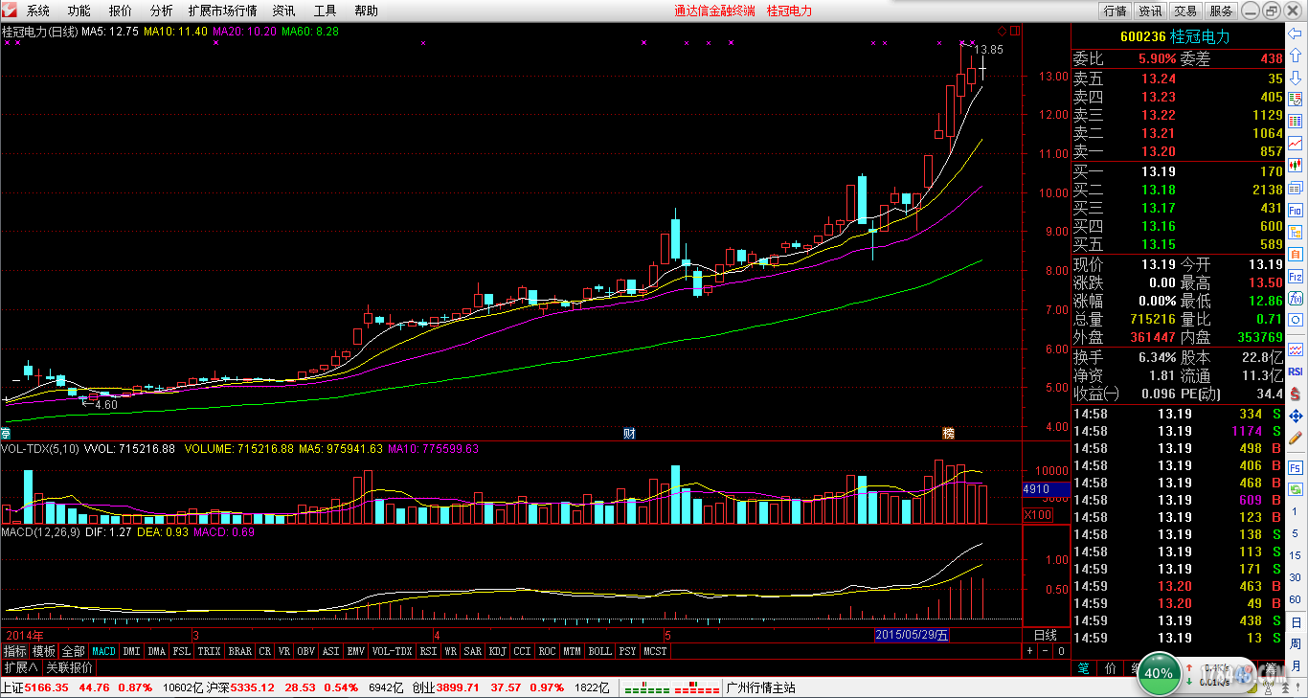This screenshot has width=1308, height=698.
Task: Open the 功能 menu
Action: pyautogui.click(x=79, y=11)
